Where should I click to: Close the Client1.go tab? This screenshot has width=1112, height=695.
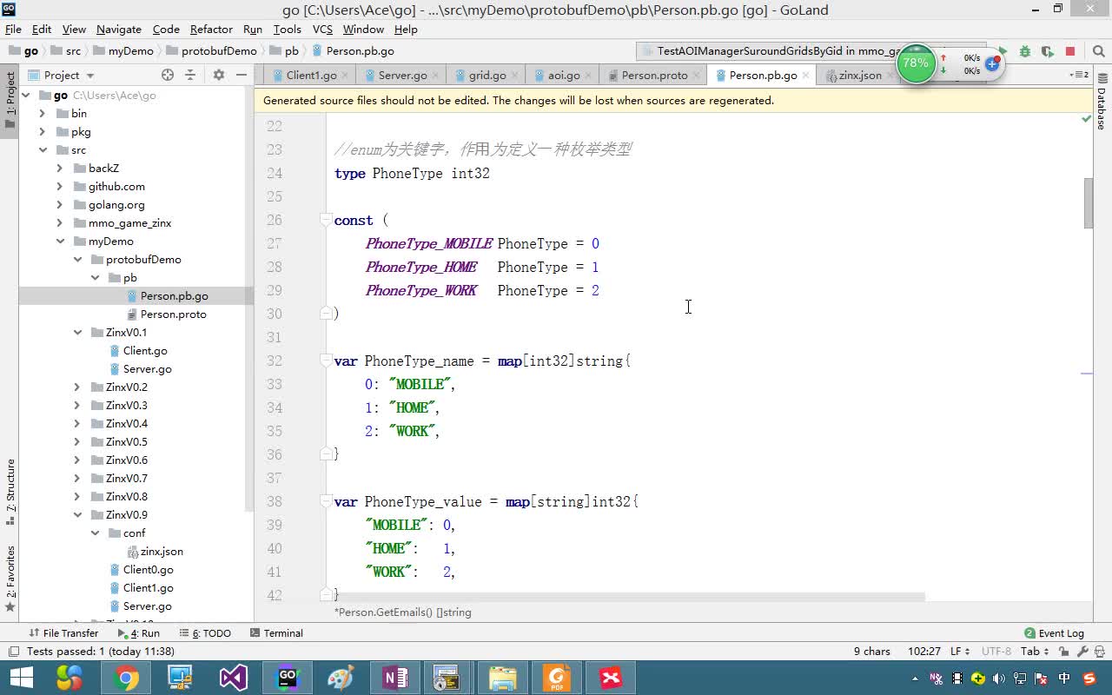tap(346, 76)
